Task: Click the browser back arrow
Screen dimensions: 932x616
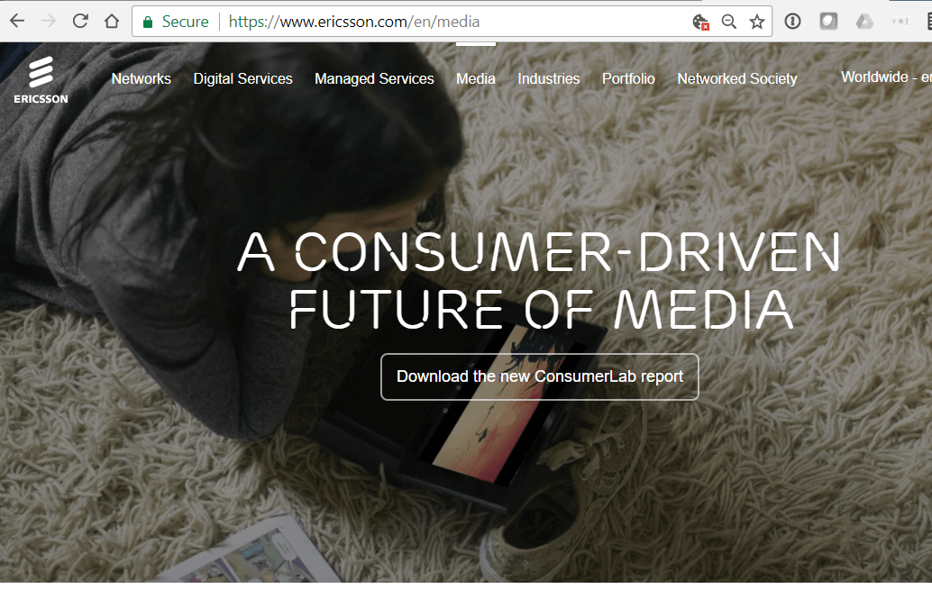Action: 17,21
